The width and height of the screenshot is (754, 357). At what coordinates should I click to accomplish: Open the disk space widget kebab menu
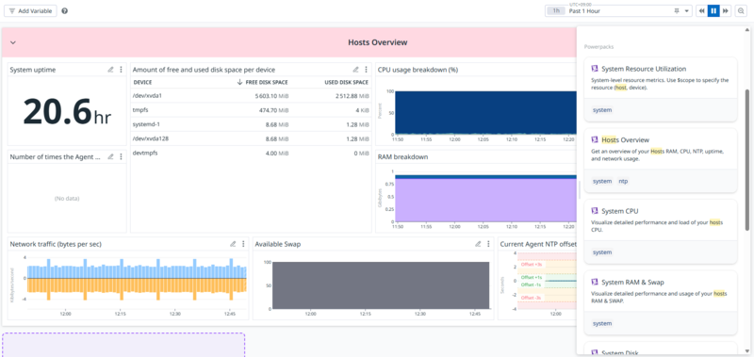coord(366,70)
